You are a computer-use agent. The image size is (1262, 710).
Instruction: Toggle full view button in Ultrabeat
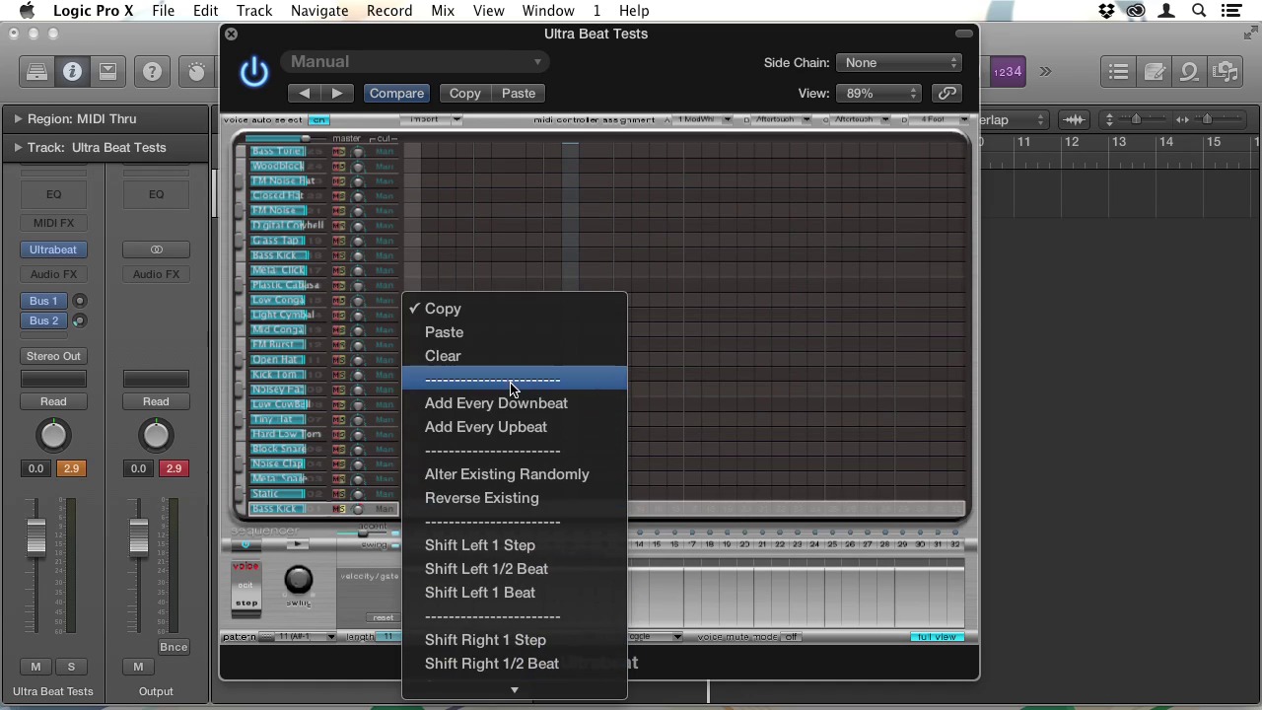(936, 637)
